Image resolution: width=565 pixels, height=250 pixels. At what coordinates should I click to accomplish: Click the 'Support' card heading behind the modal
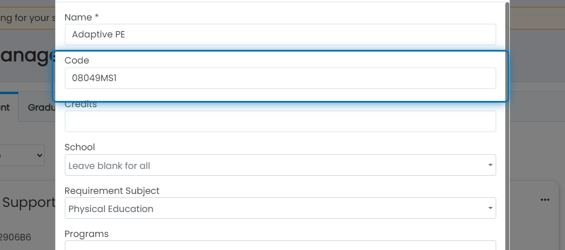coord(29,202)
